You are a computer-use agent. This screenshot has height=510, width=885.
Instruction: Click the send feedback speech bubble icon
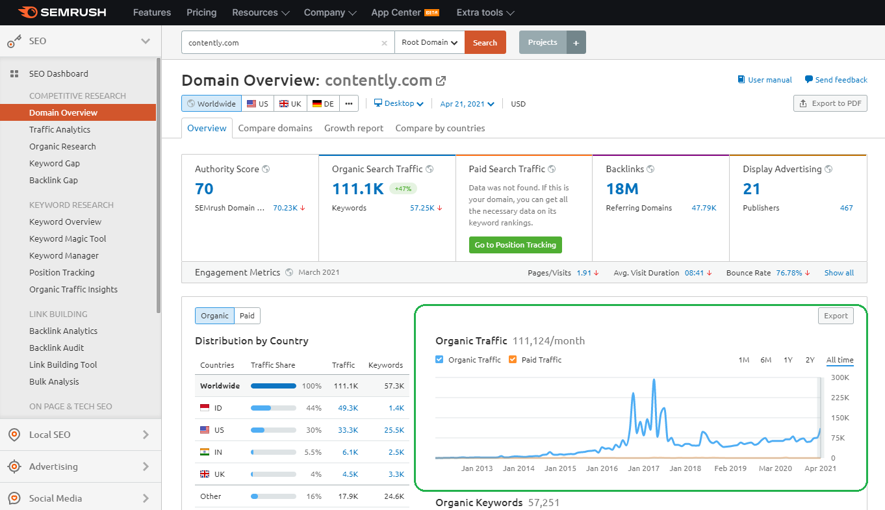pos(809,80)
